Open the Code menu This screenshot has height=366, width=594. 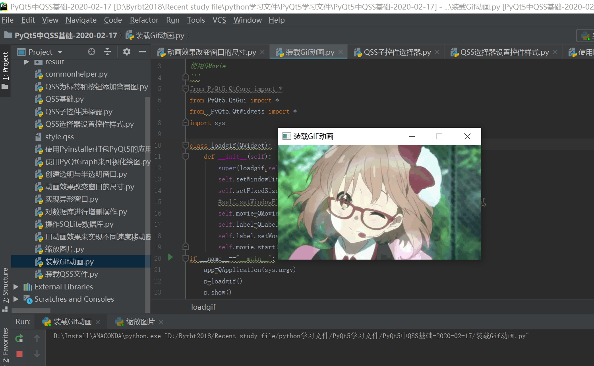pyautogui.click(x=113, y=20)
